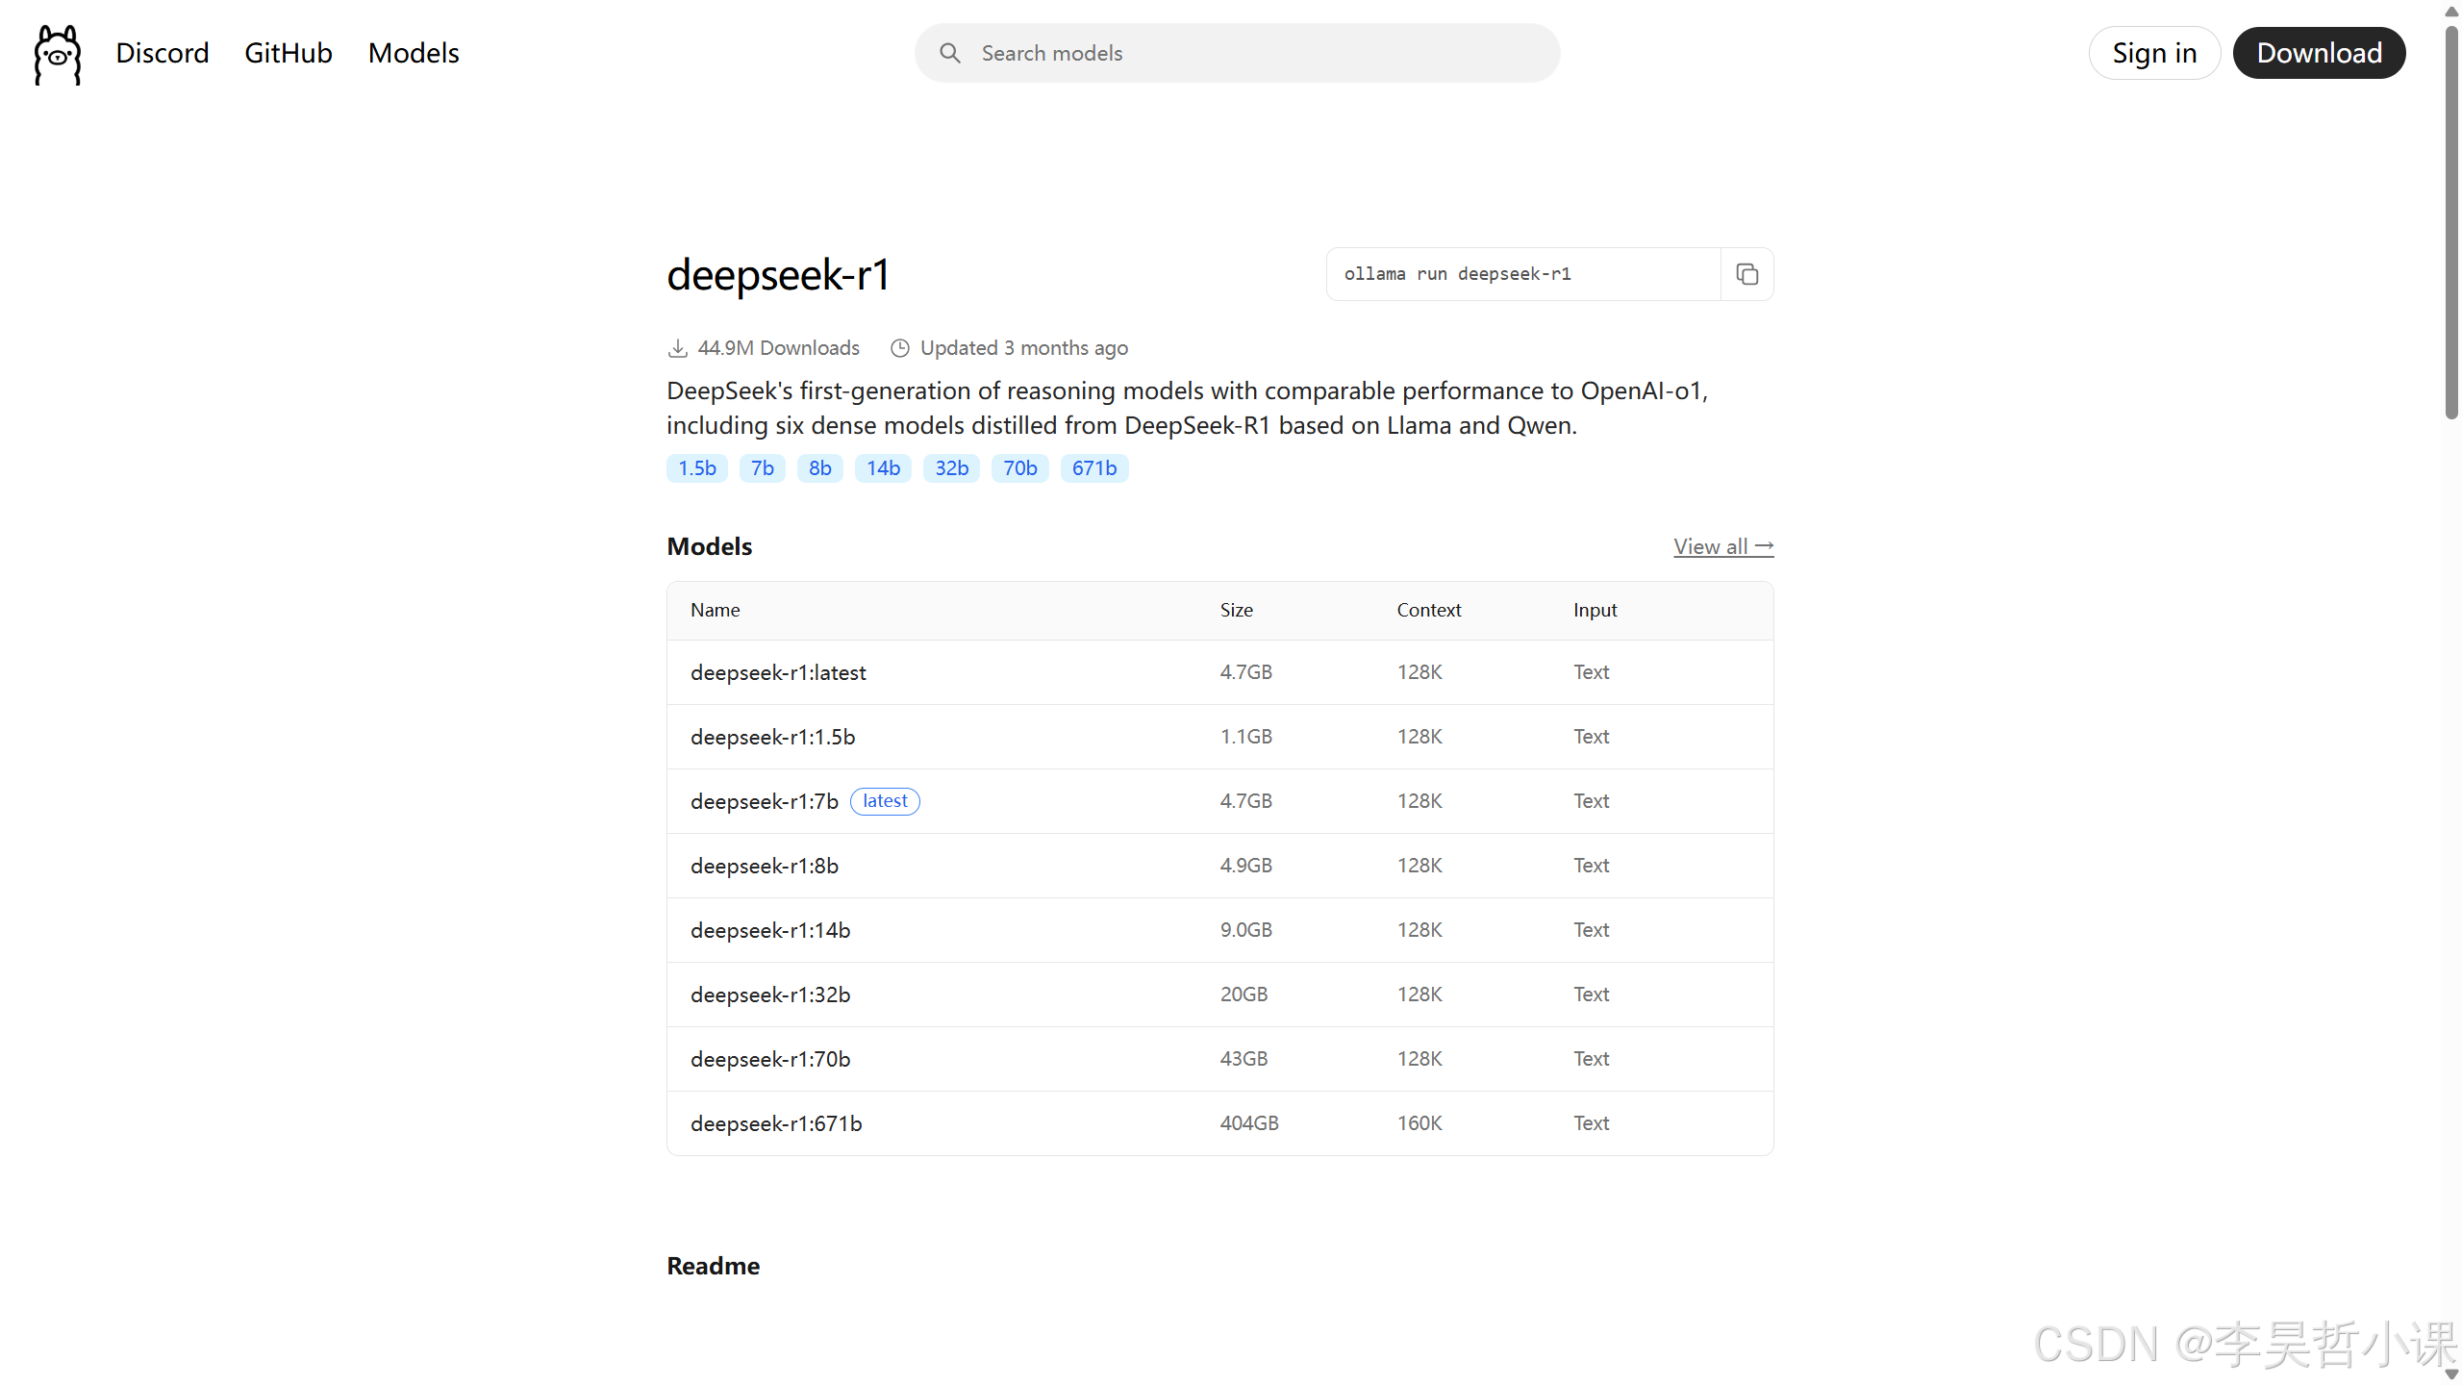This screenshot has height=1385, width=2462.
Task: Click the scrollbar down arrow
Action: coord(2451,1373)
